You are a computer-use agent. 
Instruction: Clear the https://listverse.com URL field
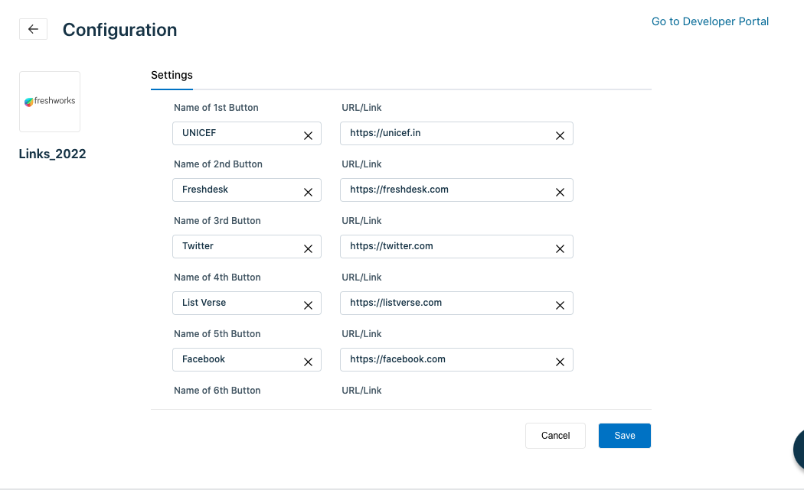[x=560, y=305]
